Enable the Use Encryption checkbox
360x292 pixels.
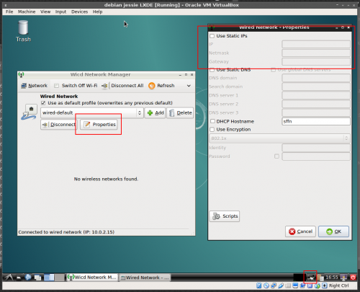[212, 130]
